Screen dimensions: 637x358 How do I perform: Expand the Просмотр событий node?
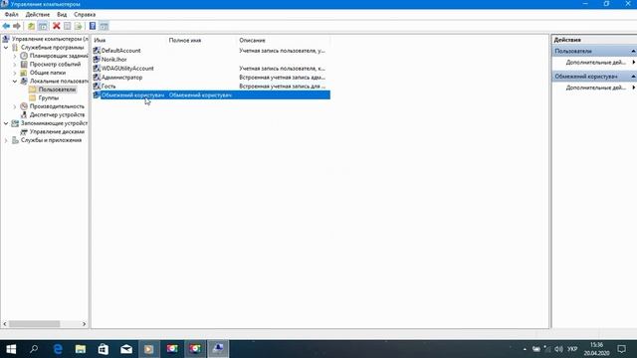click(x=15, y=64)
